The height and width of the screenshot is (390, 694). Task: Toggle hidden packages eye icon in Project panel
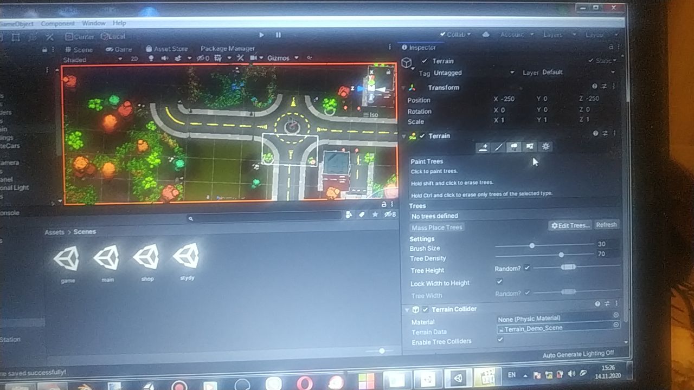tap(390, 215)
